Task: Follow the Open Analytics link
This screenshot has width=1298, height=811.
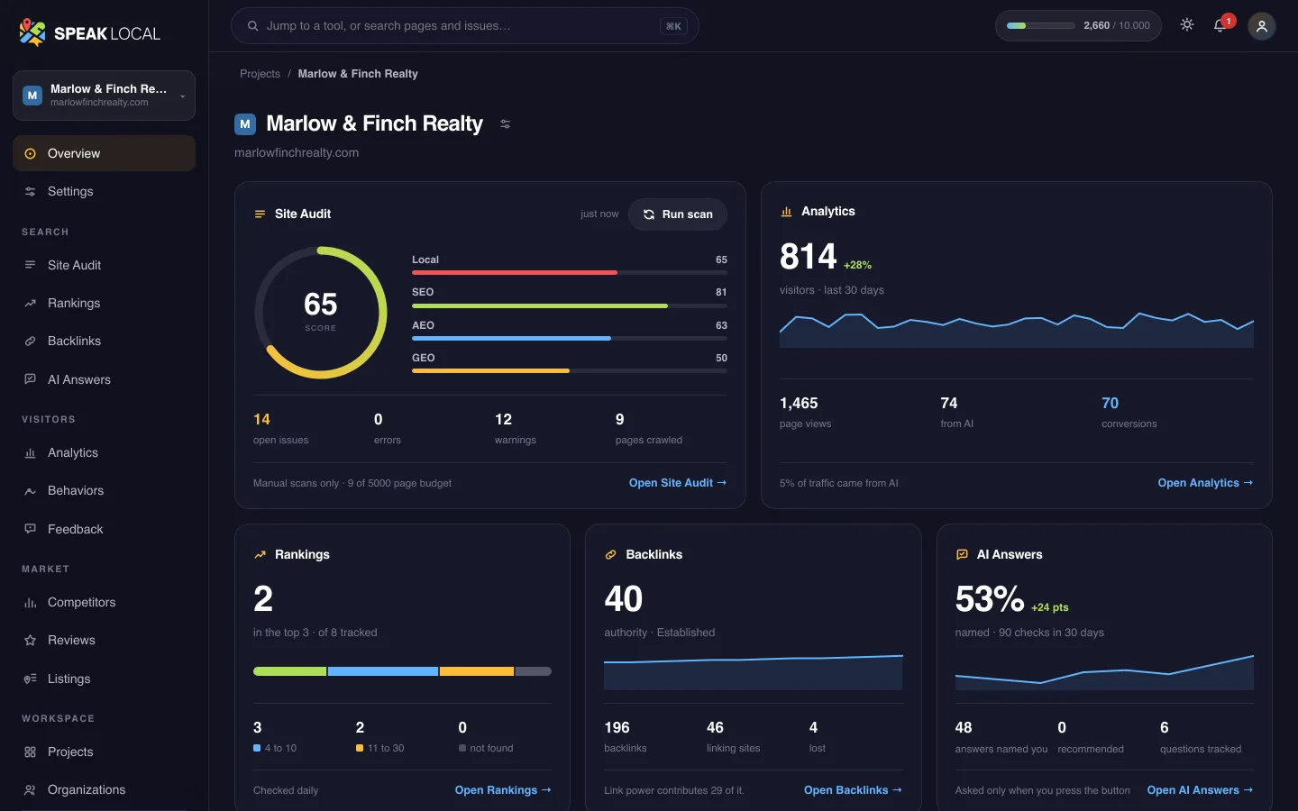Action: [x=1205, y=483]
